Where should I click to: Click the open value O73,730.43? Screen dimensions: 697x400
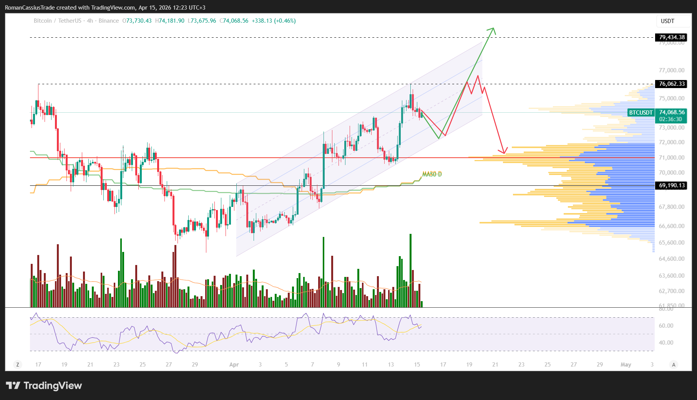tap(137, 21)
